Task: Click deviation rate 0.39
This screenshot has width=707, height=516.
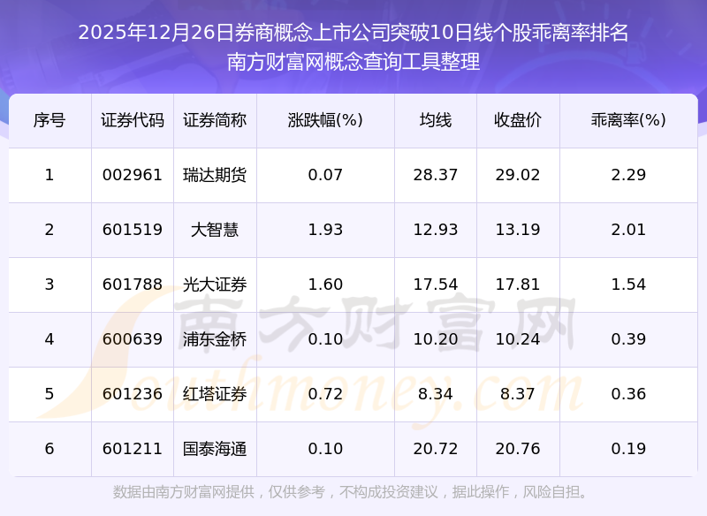Action: coord(628,339)
